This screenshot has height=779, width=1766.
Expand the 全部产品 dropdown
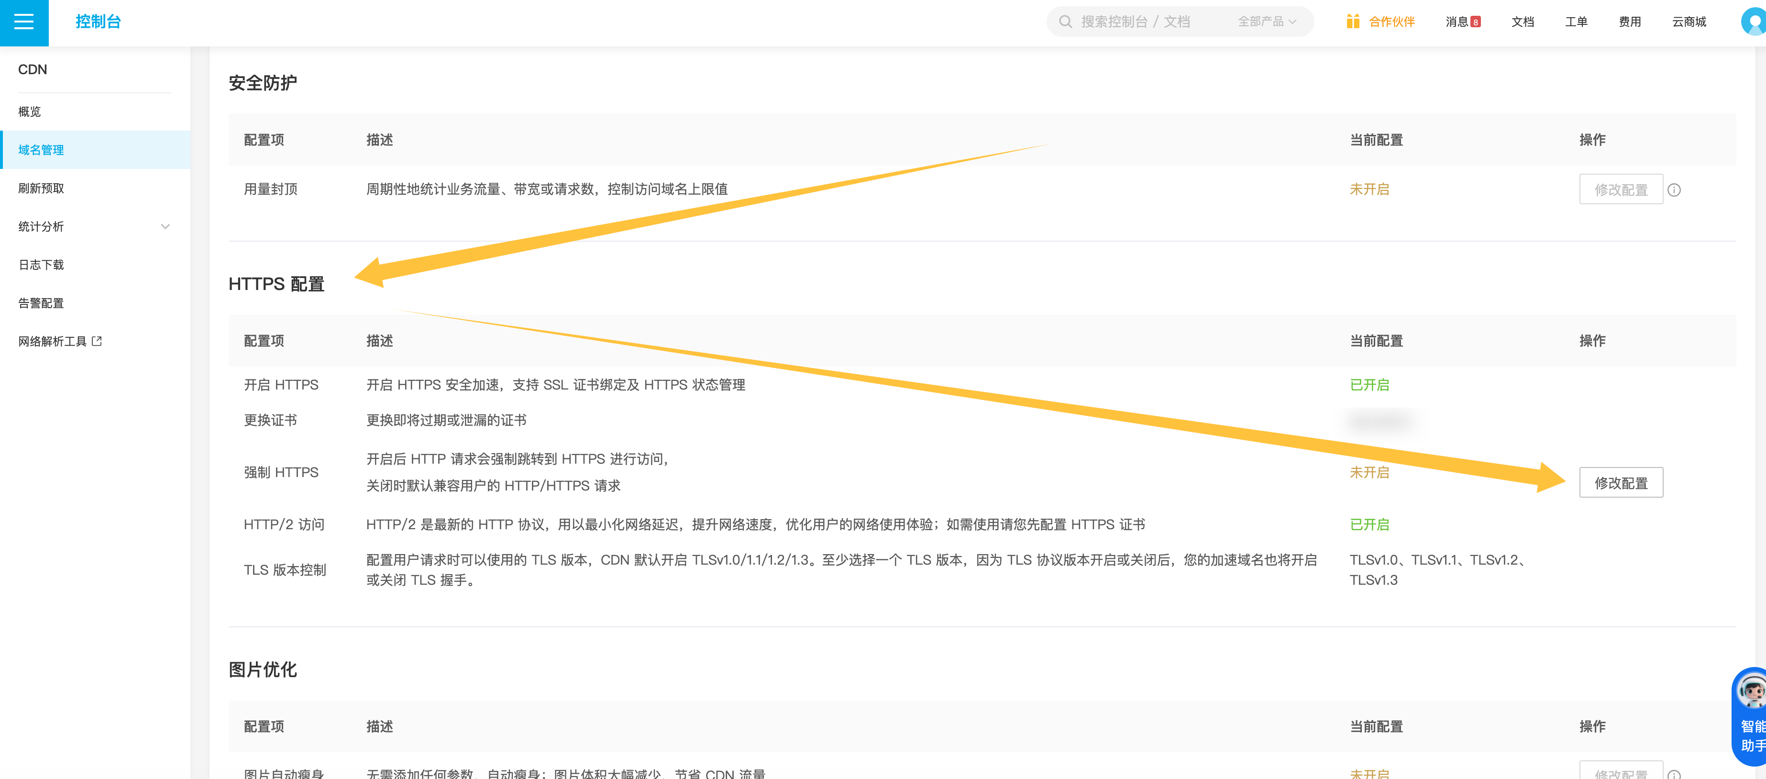click(x=1267, y=22)
